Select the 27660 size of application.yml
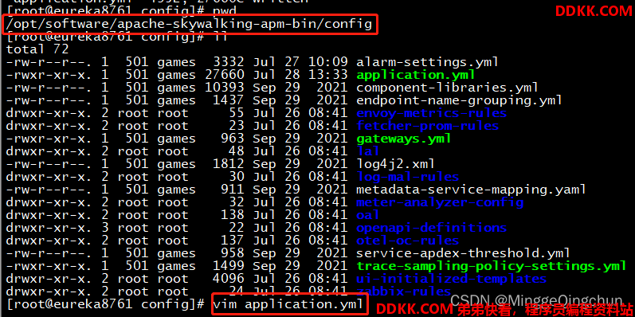This screenshot has height=317, width=635. [x=225, y=75]
